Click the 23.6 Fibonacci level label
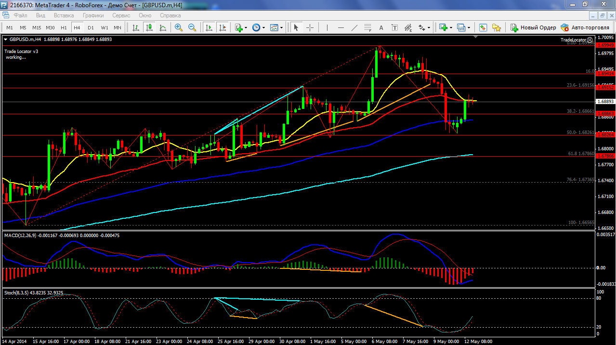 pos(581,85)
